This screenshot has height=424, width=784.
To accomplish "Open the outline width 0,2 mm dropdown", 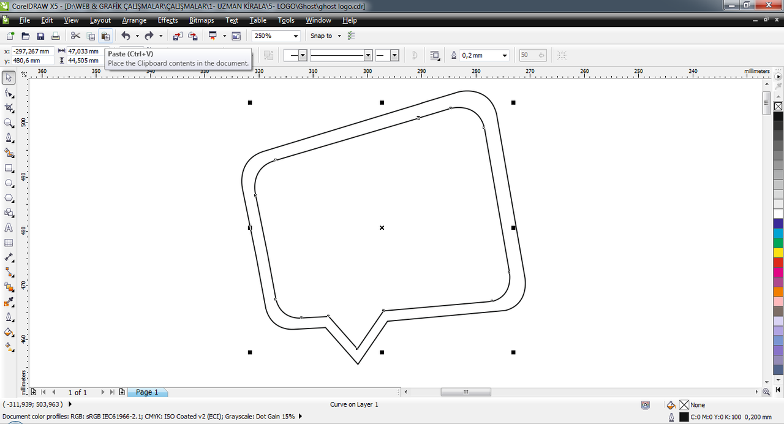I will [x=484, y=55].
